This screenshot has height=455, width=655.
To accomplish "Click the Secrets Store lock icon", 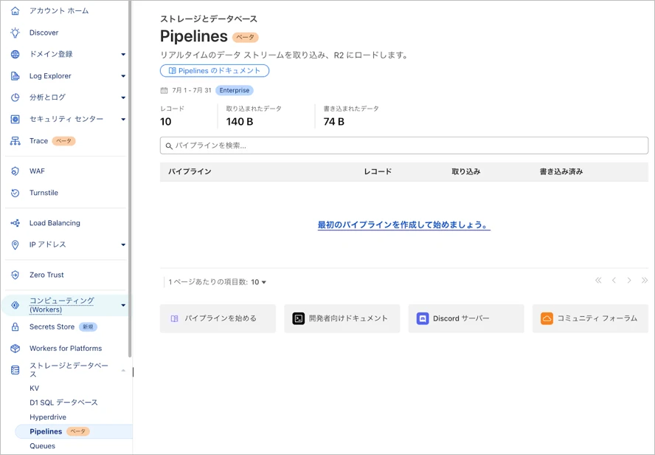I will [15, 326].
